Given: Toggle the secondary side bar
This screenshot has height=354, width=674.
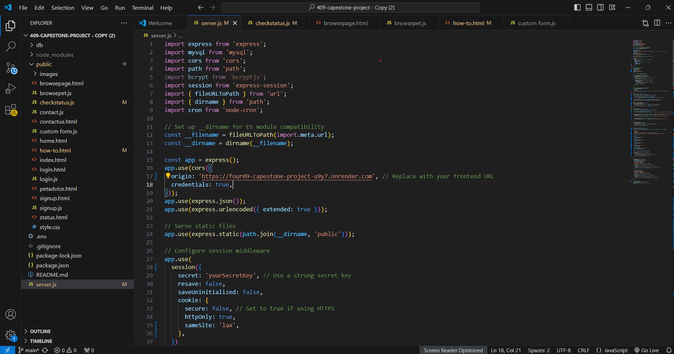Looking at the screenshot, I should point(600,8).
